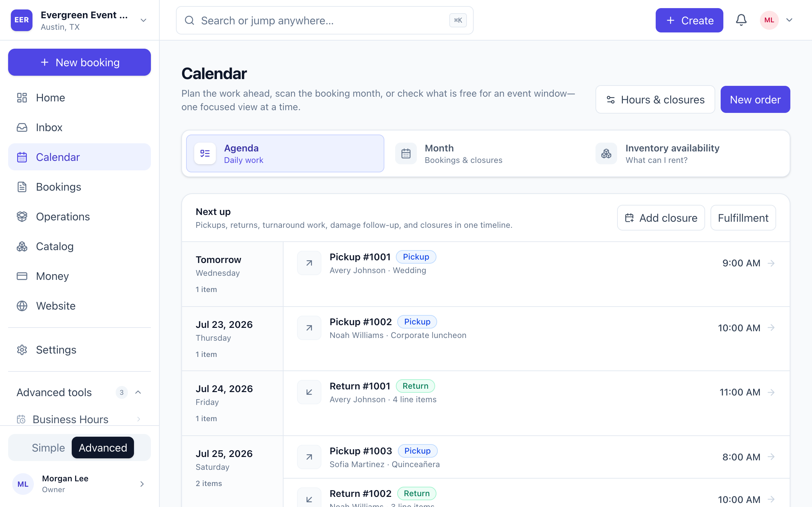
Task: Click the EER organization logo badge
Action: point(22,20)
